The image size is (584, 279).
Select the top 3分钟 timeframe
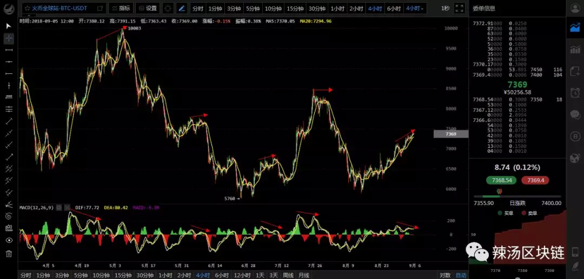pyautogui.click(x=234, y=8)
